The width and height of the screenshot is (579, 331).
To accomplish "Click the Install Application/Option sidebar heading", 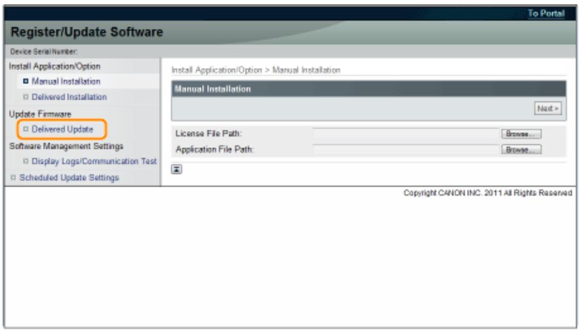I will pyautogui.click(x=54, y=66).
